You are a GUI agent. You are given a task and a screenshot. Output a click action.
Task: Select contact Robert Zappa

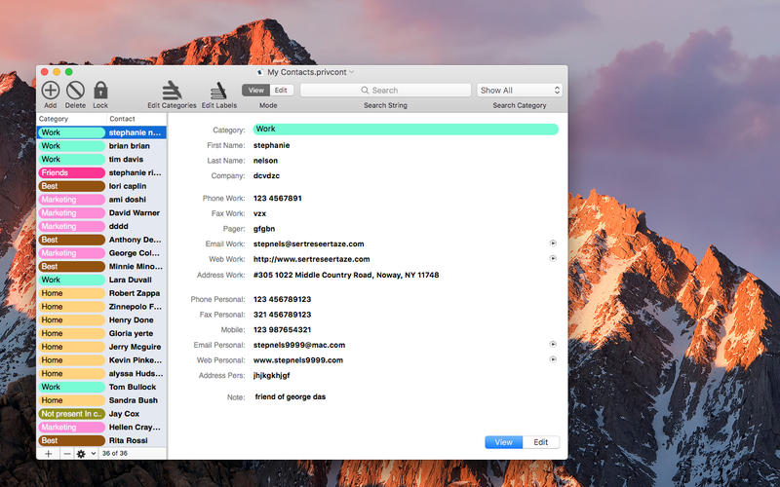click(135, 293)
